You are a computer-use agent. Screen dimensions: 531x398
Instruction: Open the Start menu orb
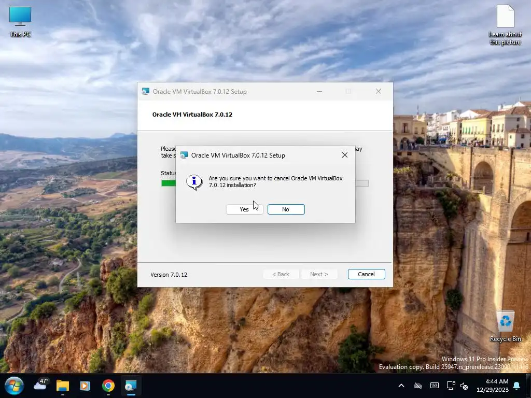14,386
